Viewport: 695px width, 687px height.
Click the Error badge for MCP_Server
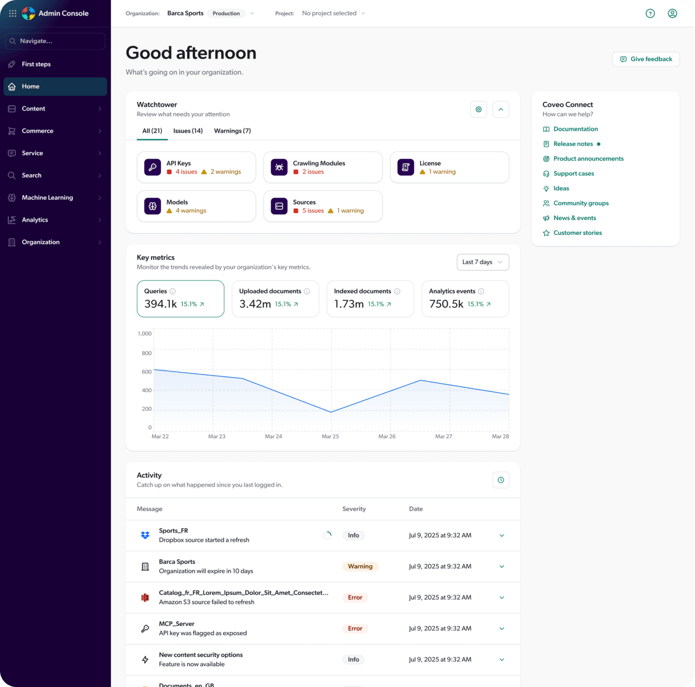(355, 629)
